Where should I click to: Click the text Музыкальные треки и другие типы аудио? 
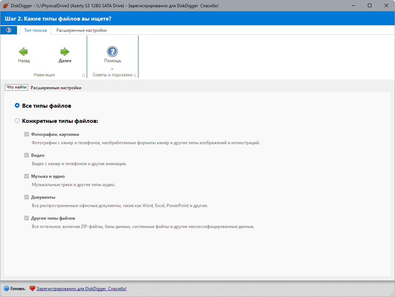tap(73, 185)
